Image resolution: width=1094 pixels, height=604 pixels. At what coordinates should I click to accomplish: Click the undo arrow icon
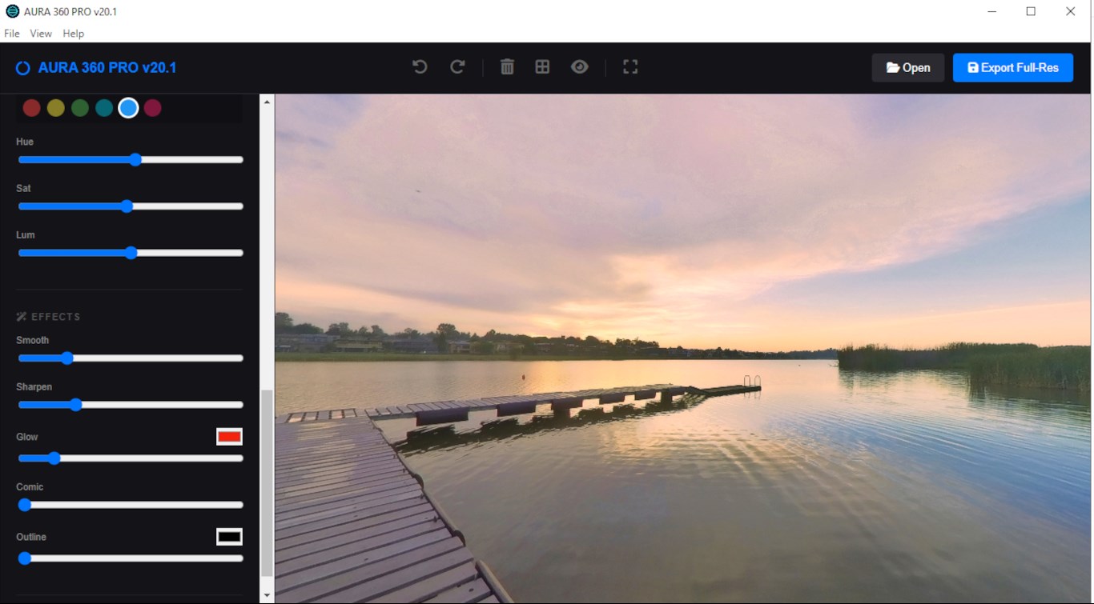420,67
